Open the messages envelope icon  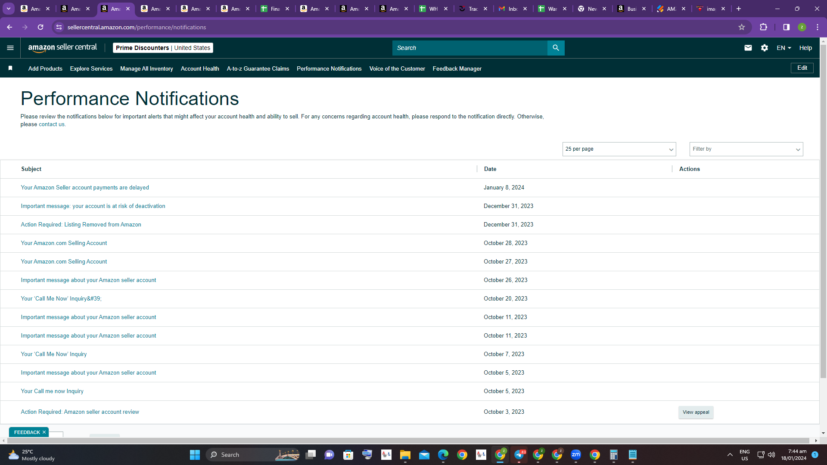748,48
